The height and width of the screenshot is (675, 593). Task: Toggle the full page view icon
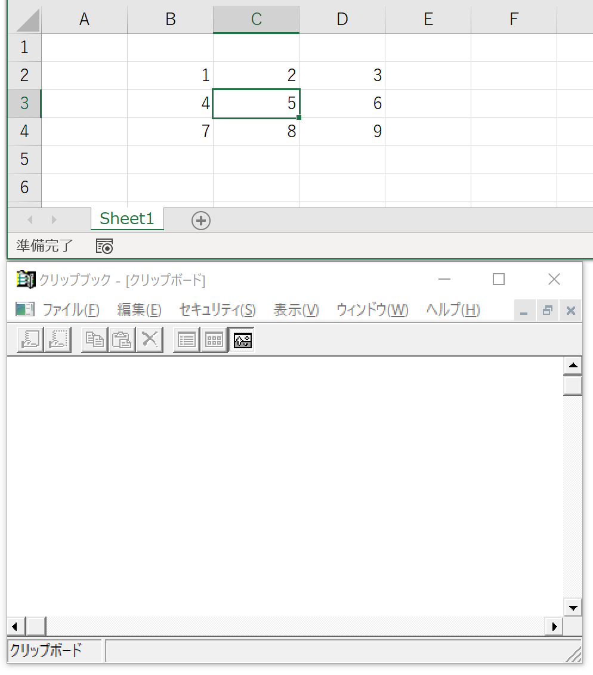tap(242, 340)
